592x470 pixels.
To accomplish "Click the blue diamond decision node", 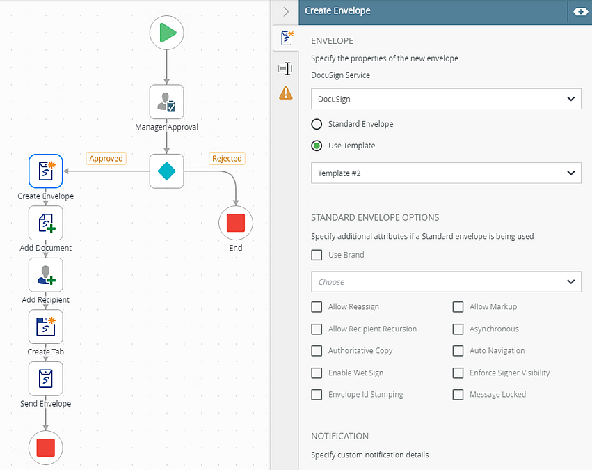I will (x=167, y=171).
